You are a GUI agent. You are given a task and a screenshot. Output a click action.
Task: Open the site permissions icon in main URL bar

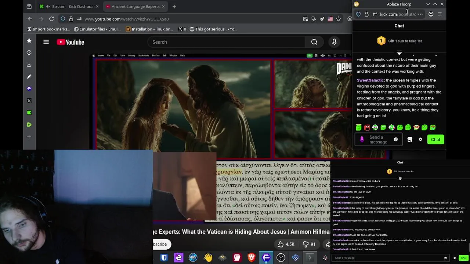pyautogui.click(x=79, y=19)
